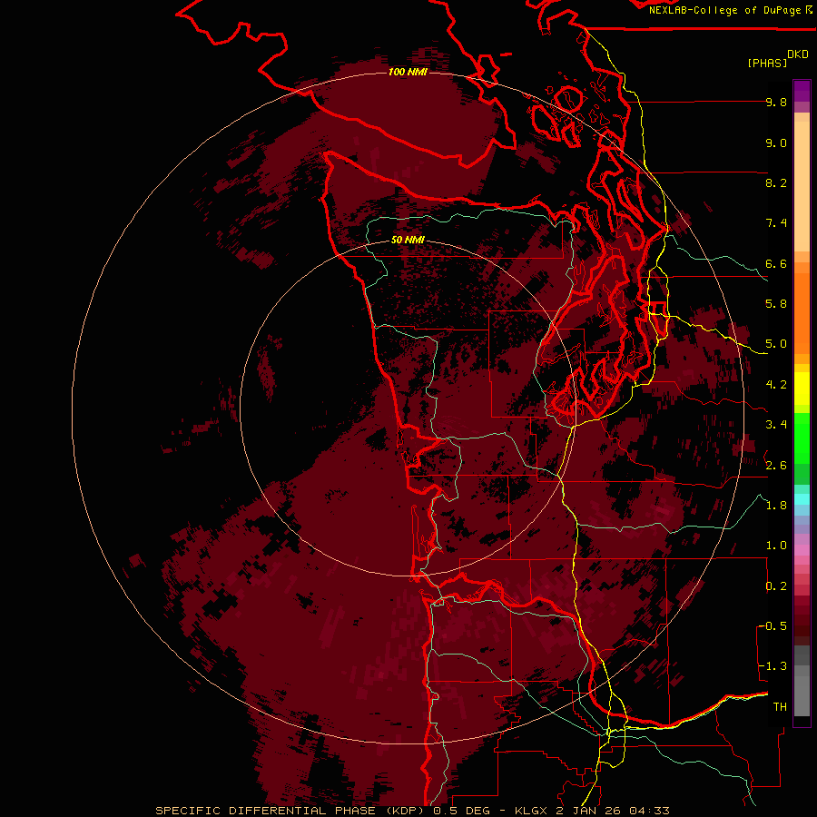
Task: Click the 9.0 value on the color scale
Action: [x=776, y=143]
